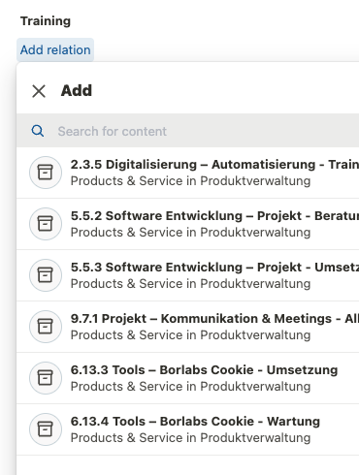
Task: Click the Training field label
Action: click(46, 21)
